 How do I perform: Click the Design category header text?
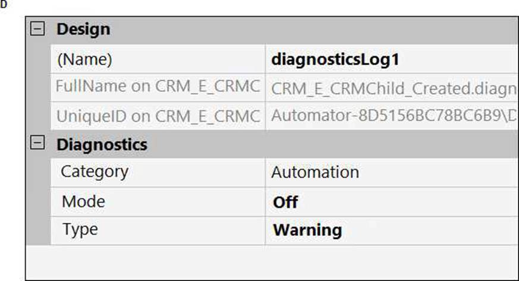click(83, 30)
